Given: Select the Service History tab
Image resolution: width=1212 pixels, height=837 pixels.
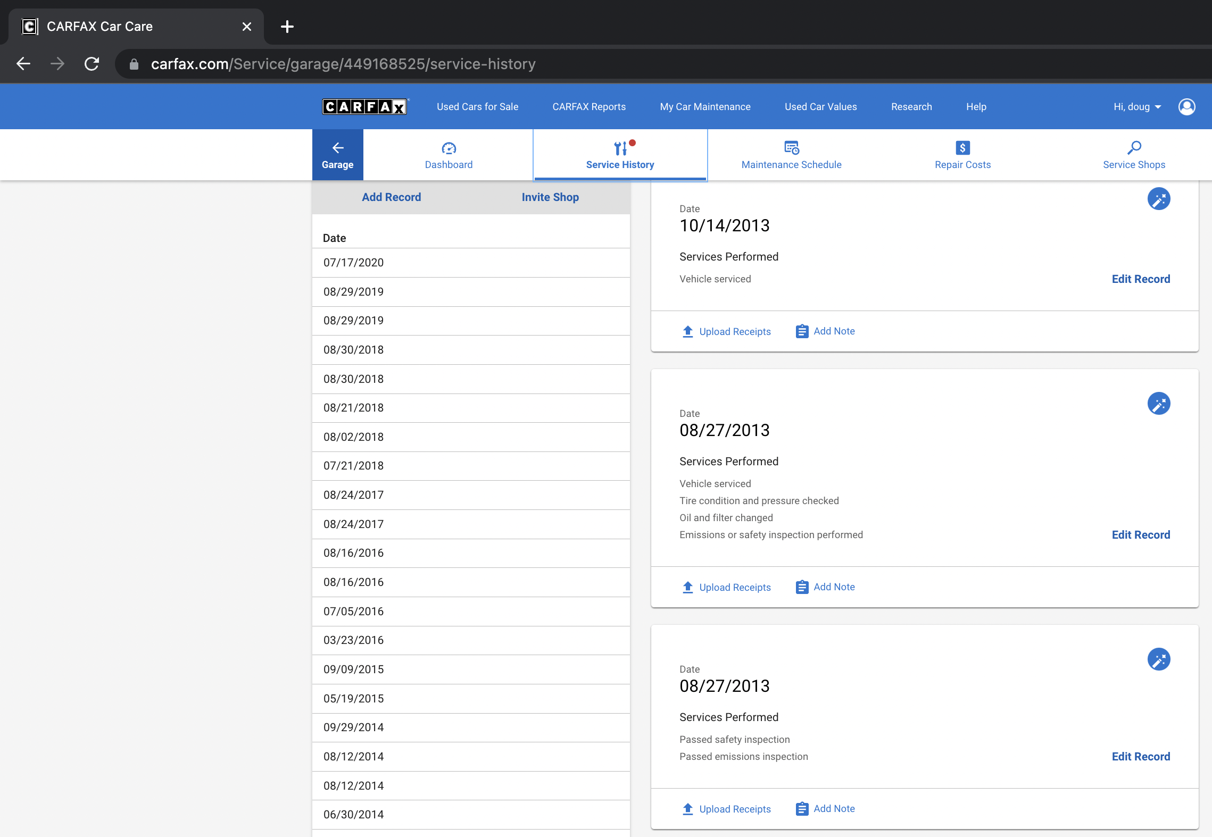Looking at the screenshot, I should (x=620, y=155).
